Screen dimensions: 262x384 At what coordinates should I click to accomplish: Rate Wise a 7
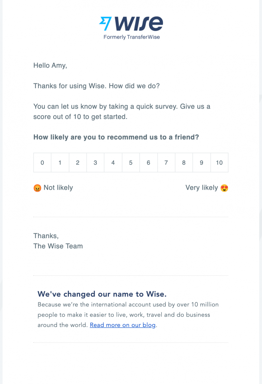tap(166, 163)
